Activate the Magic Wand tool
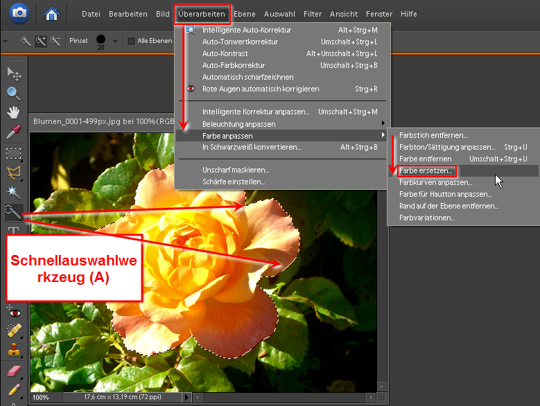Image resolution: width=540 pixels, height=406 pixels. (13, 191)
